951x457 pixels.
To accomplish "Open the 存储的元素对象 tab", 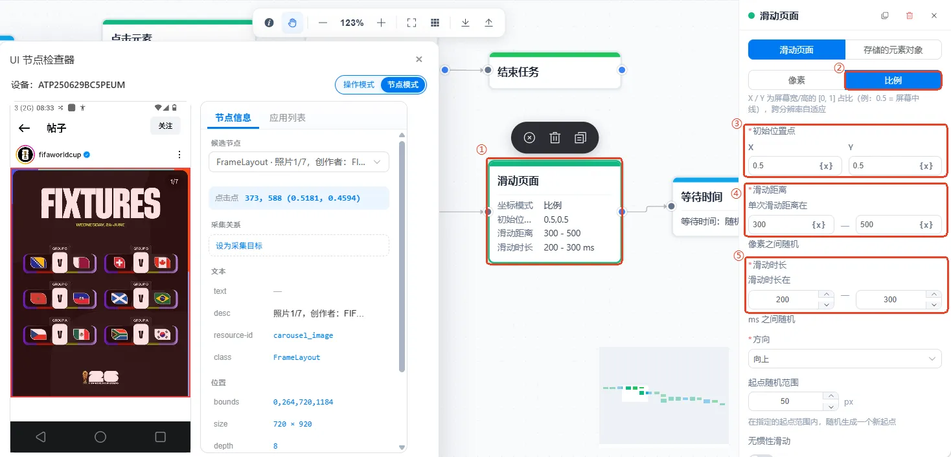I will click(893, 50).
